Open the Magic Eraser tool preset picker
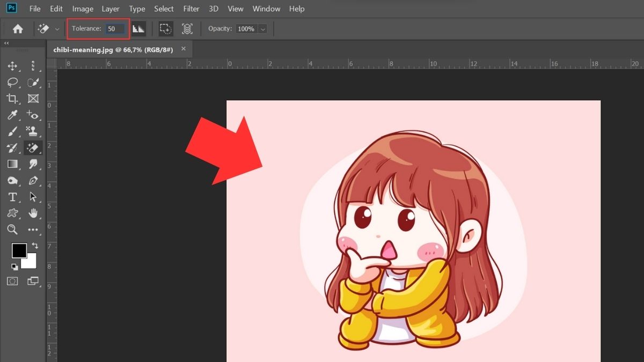The image size is (644, 362). click(x=44, y=29)
